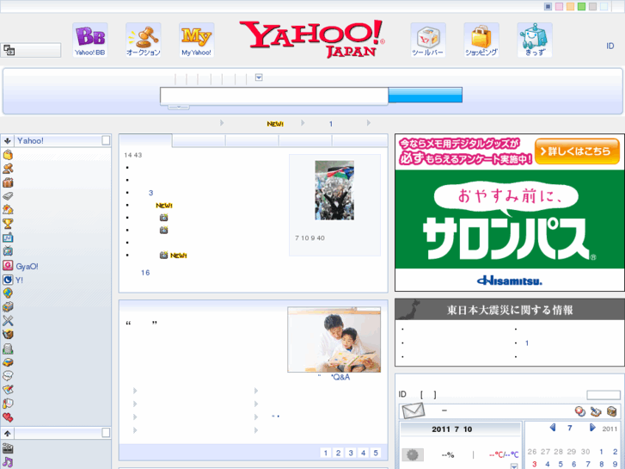Open the オークション gavel icon in top bar

click(x=143, y=40)
